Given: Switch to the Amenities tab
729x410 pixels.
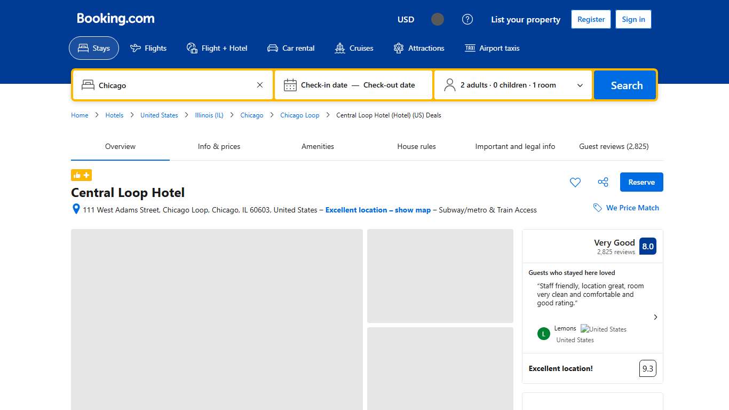Looking at the screenshot, I should click(x=318, y=146).
